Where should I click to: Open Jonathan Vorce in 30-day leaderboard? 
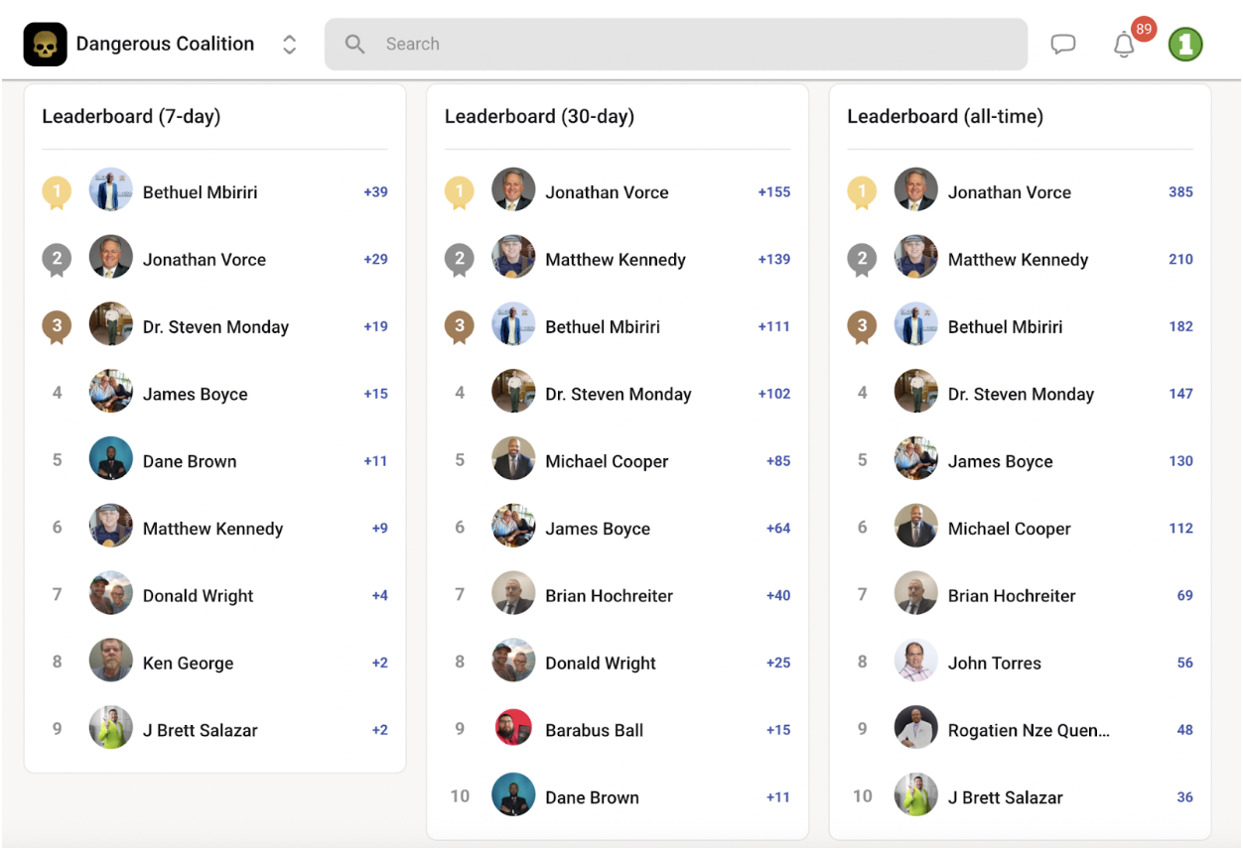coord(607,192)
